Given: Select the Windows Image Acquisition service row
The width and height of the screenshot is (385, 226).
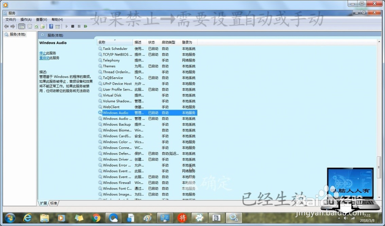Looking at the screenshot, I should [x=147, y=194].
